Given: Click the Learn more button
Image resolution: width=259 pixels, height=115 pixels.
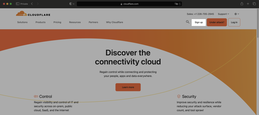Looking at the screenshot, I should [128, 87].
